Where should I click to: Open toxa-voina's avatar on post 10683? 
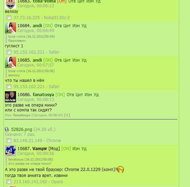click(10, 4)
